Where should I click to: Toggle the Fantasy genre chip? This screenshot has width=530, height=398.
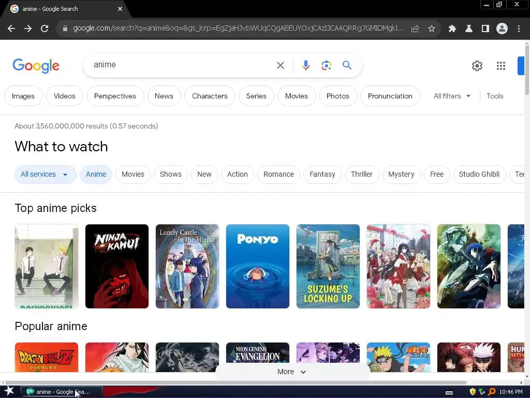(x=322, y=174)
